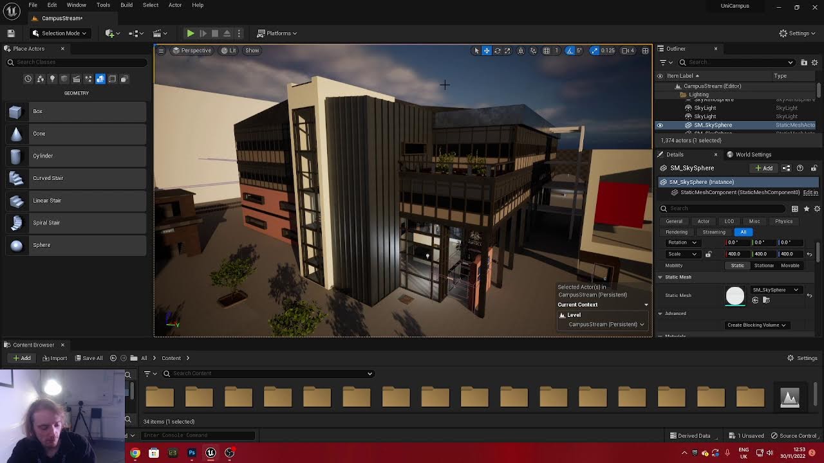
Task: Set mobility to Movable
Action: (790, 266)
